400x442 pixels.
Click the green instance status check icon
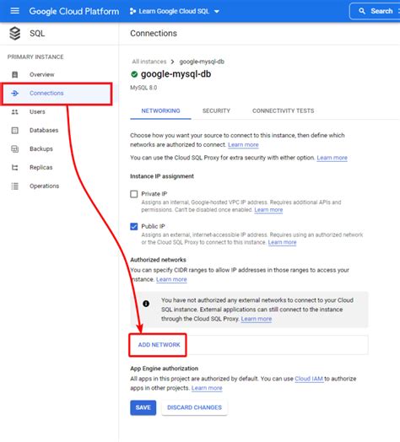(134, 74)
